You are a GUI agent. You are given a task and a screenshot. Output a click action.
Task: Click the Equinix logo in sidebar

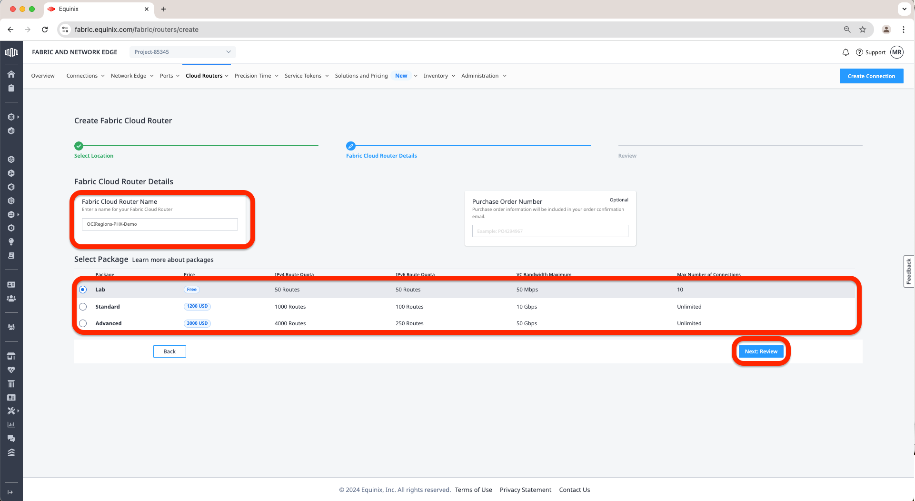(x=11, y=52)
